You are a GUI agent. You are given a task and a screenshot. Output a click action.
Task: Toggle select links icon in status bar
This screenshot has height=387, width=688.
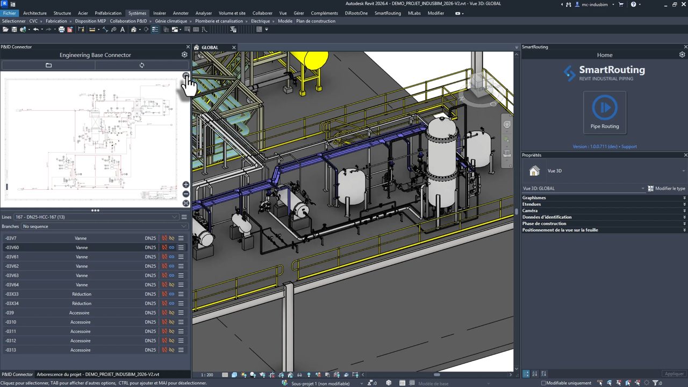pos(600,383)
